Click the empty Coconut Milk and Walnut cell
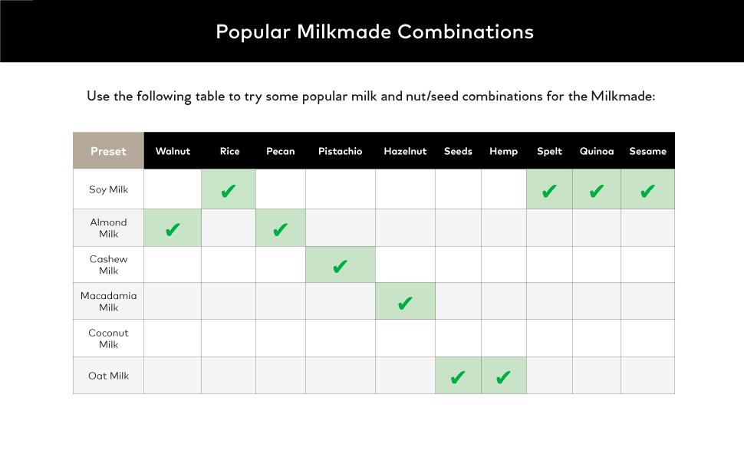Viewport: 744px width, 460px height. (173, 338)
